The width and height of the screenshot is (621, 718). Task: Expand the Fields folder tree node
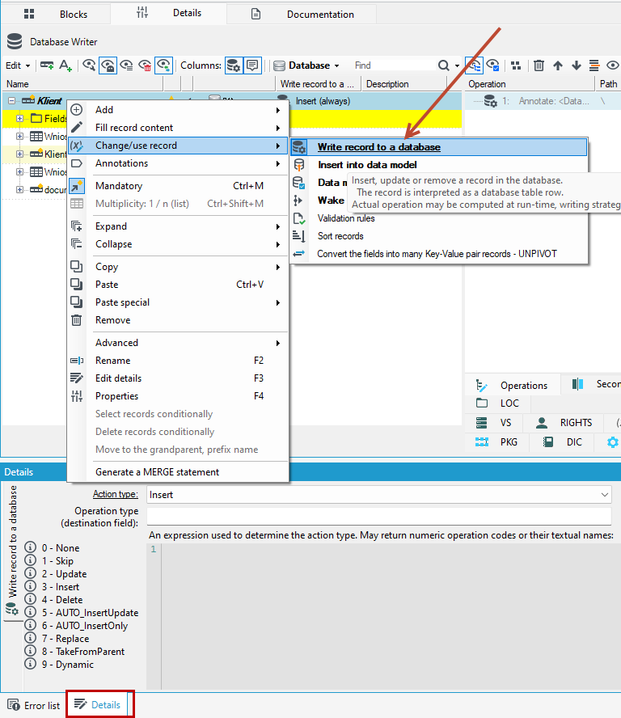[x=19, y=119]
